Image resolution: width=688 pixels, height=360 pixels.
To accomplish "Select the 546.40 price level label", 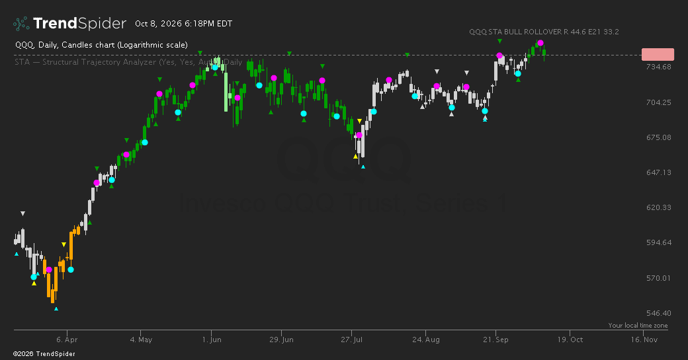I will pyautogui.click(x=659, y=313).
